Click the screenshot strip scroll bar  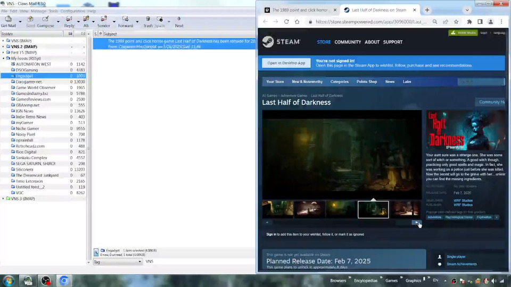tap(342, 223)
